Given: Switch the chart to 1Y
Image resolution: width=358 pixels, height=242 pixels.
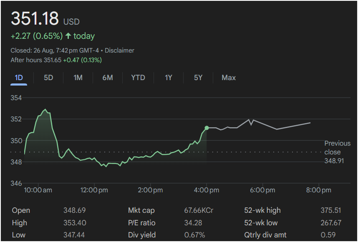Looking at the screenshot, I should [x=168, y=78].
